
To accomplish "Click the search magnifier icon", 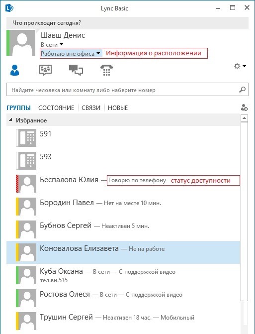I will [242, 90].
